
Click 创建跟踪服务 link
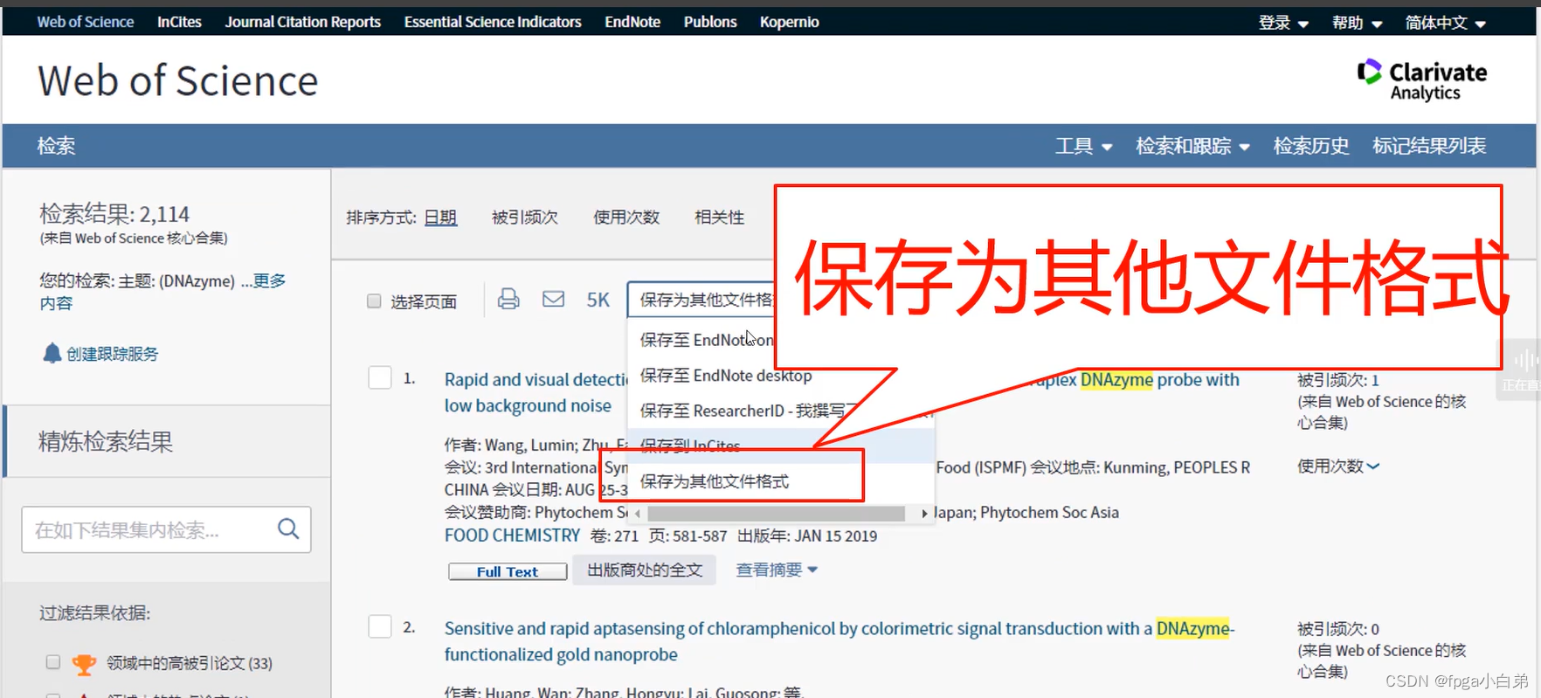coord(112,354)
